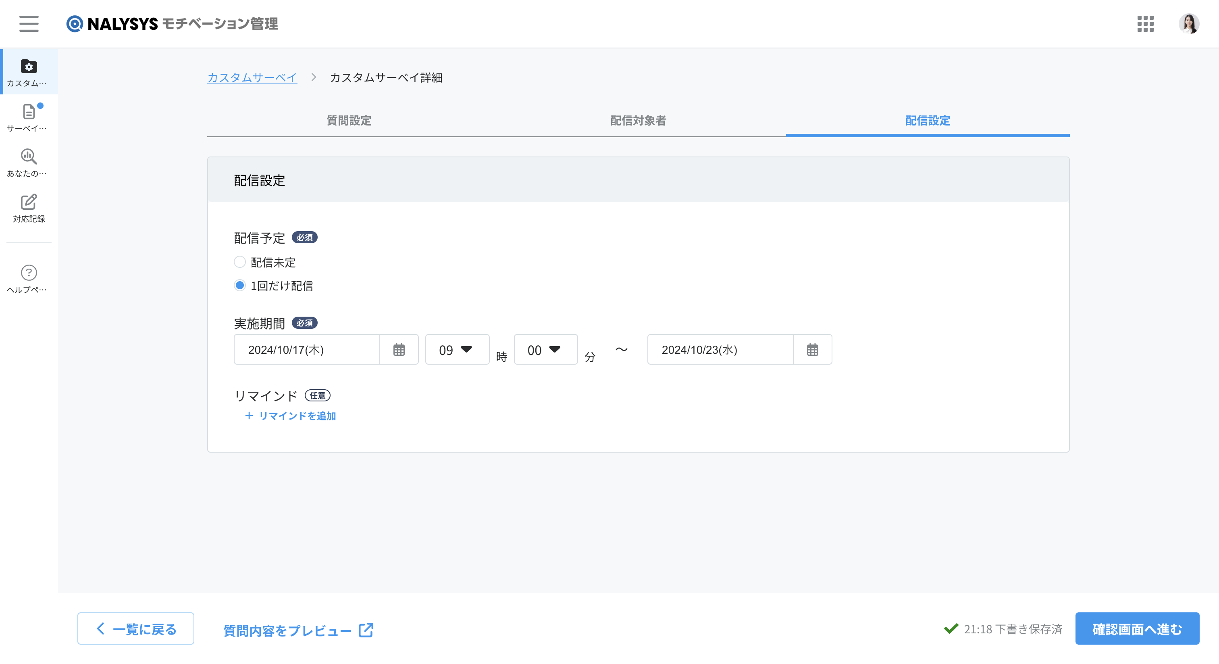Image resolution: width=1219 pixels, height=664 pixels.
Task: Select the カスタム sidebar icon
Action: [29, 73]
